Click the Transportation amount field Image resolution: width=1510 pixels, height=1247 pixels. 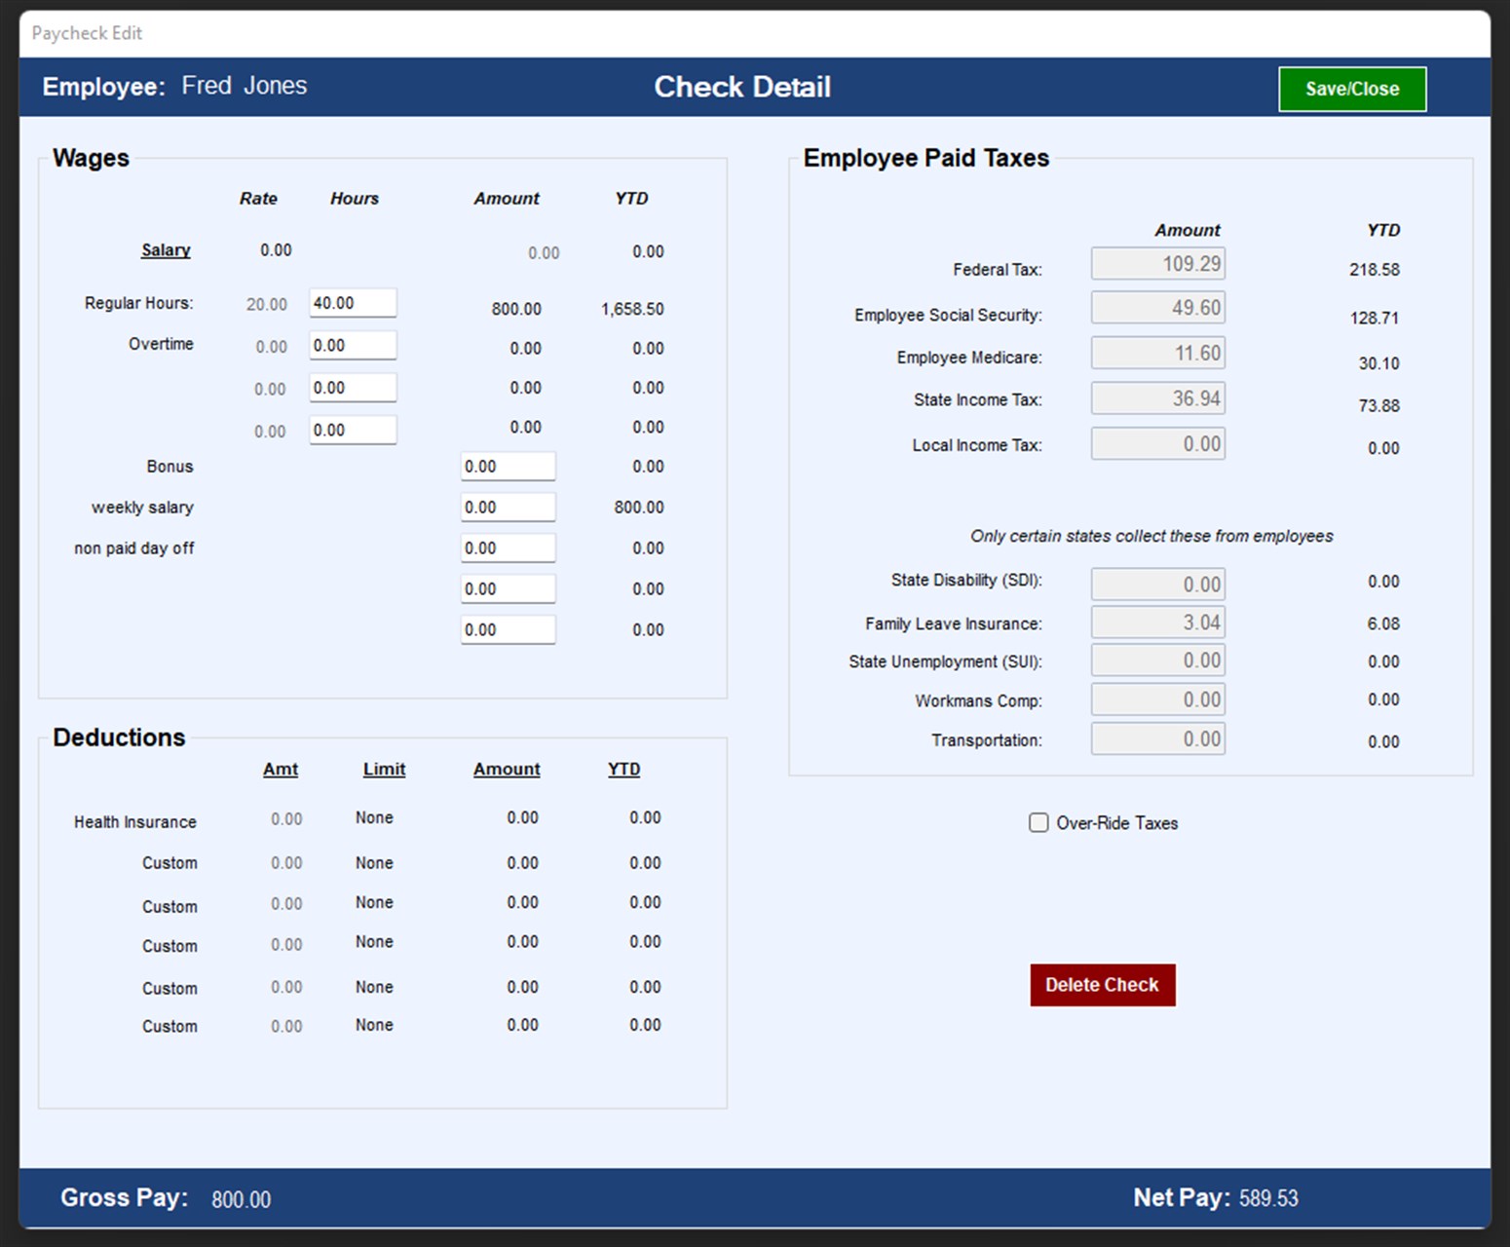pos(1157,738)
